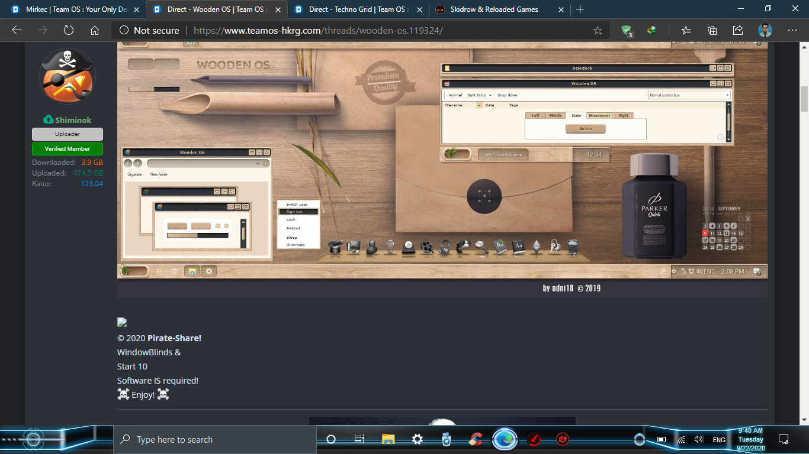Click the broken image icon in the post
This screenshot has width=809, height=454.
tap(122, 322)
